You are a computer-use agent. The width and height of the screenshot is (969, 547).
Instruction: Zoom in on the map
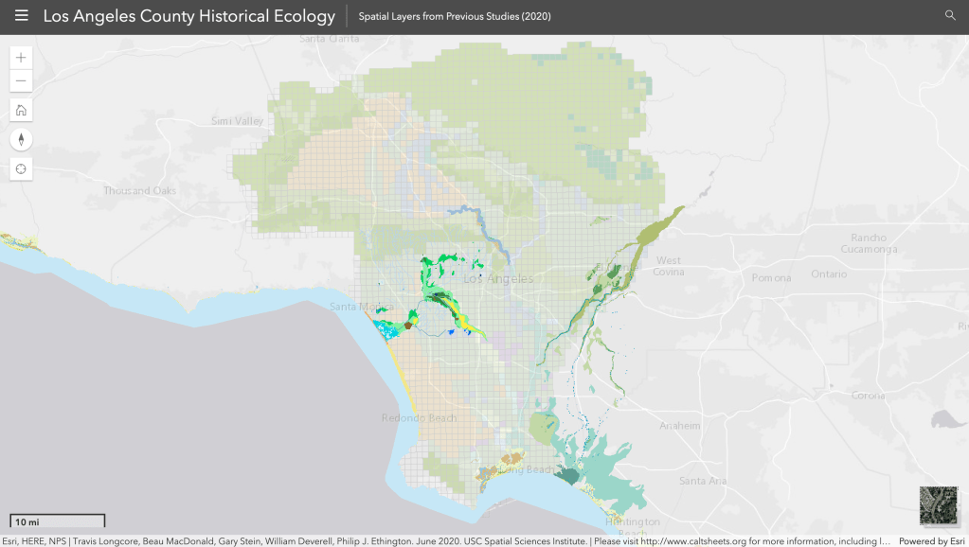coord(21,57)
